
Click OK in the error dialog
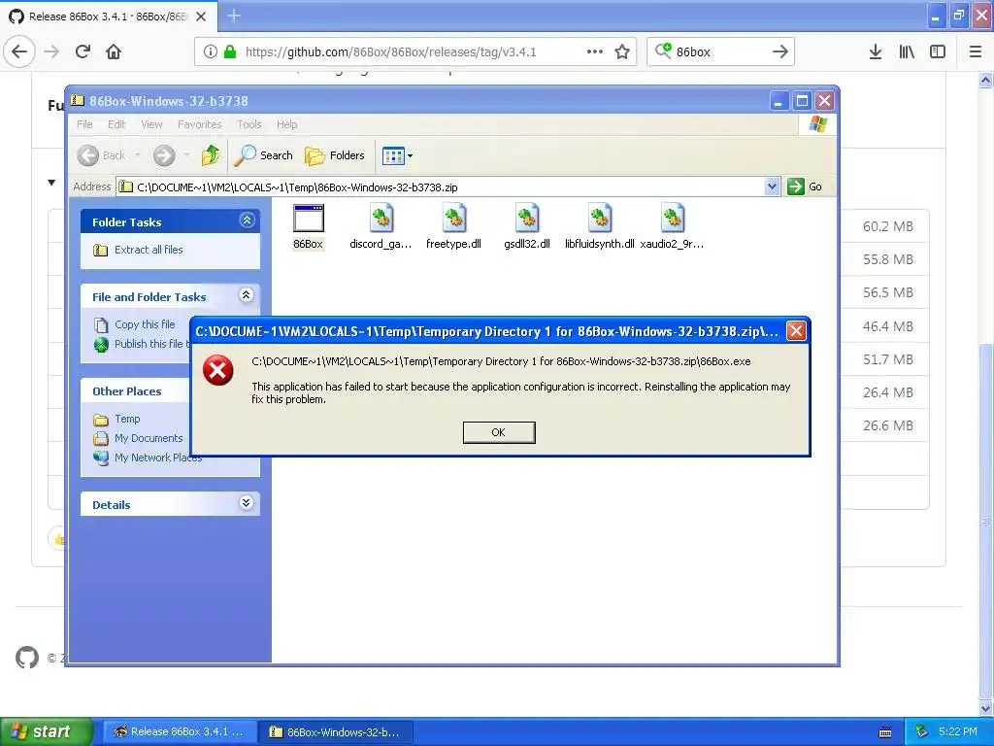pyautogui.click(x=499, y=432)
